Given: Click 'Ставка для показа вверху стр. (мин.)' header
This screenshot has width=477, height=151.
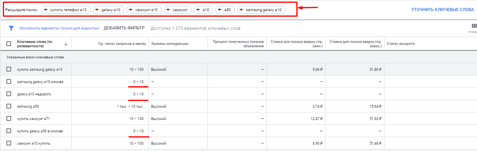Looking at the screenshot, I should point(297,44).
